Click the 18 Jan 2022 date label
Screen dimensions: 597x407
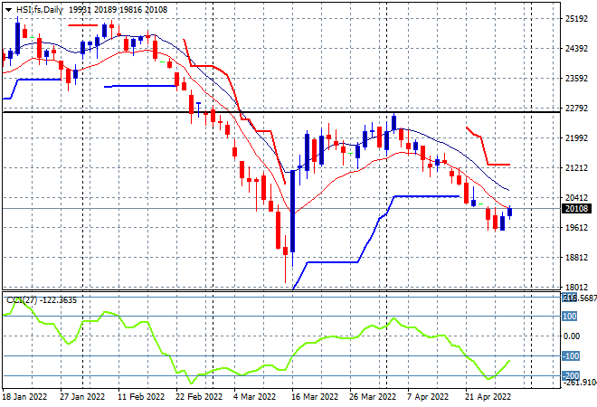[24, 397]
